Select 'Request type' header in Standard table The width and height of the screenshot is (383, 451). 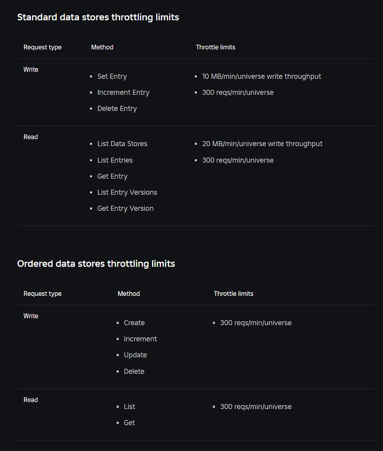42,47
